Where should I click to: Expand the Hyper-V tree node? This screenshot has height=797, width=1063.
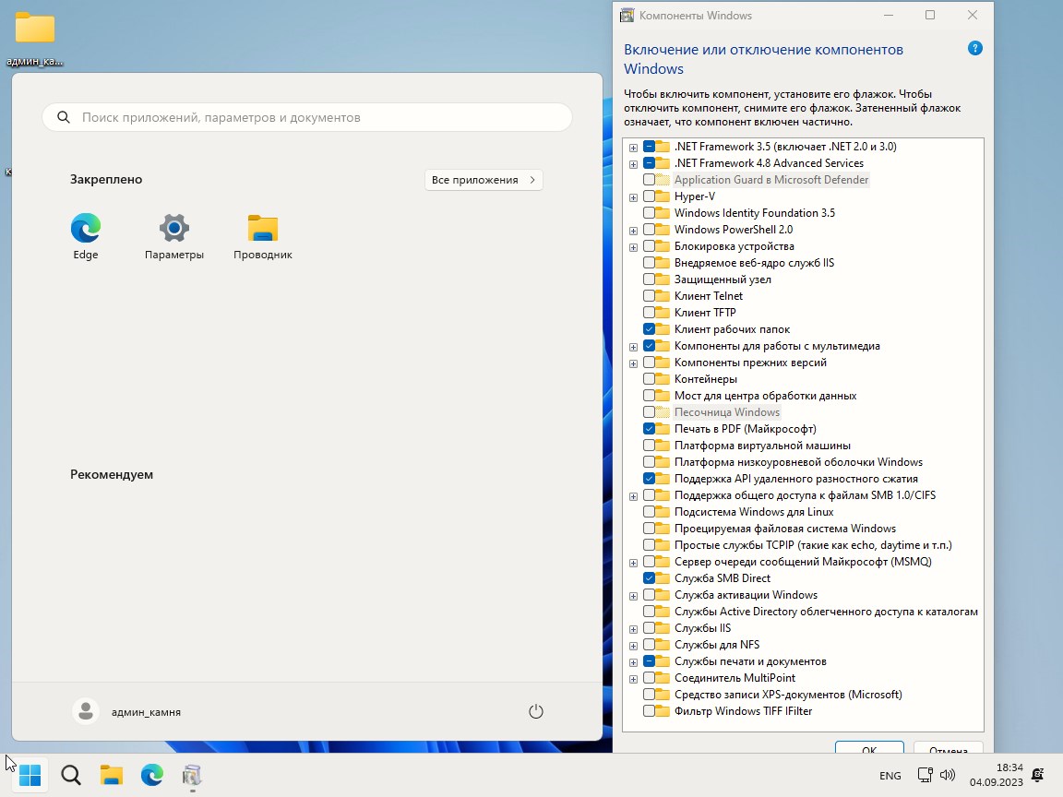tap(633, 197)
